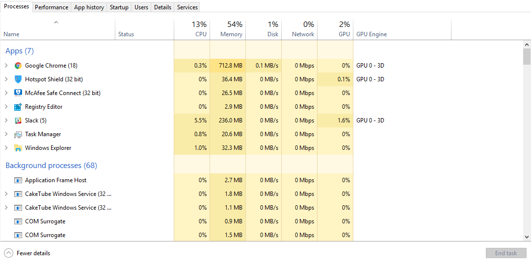The image size is (531, 265).
Task: Click Chrome's 0.1 MB/s disk value
Action: click(x=264, y=66)
